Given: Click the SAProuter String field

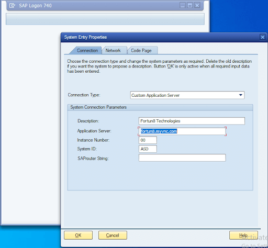Looking at the screenshot, I should pyautogui.click(x=182, y=157).
